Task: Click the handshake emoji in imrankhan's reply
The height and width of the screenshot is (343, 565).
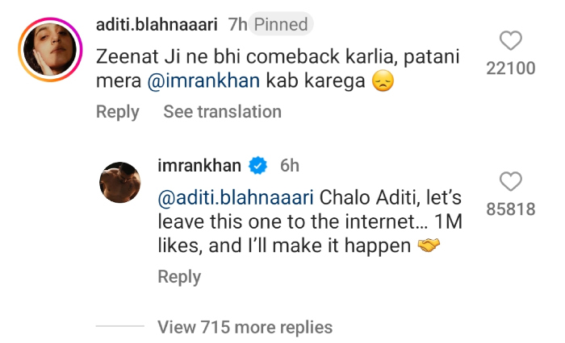Action: coord(429,246)
